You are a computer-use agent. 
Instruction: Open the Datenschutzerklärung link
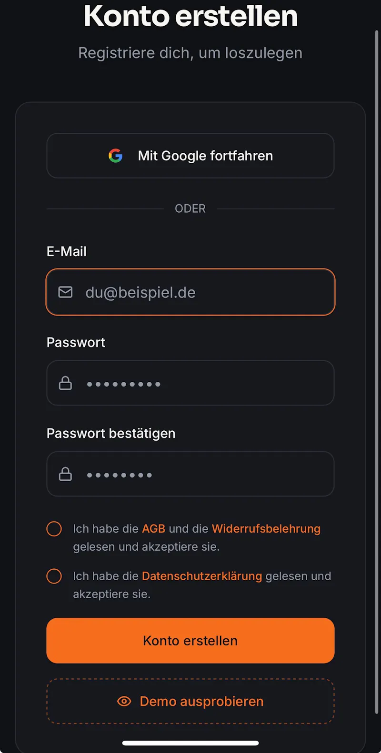(202, 576)
